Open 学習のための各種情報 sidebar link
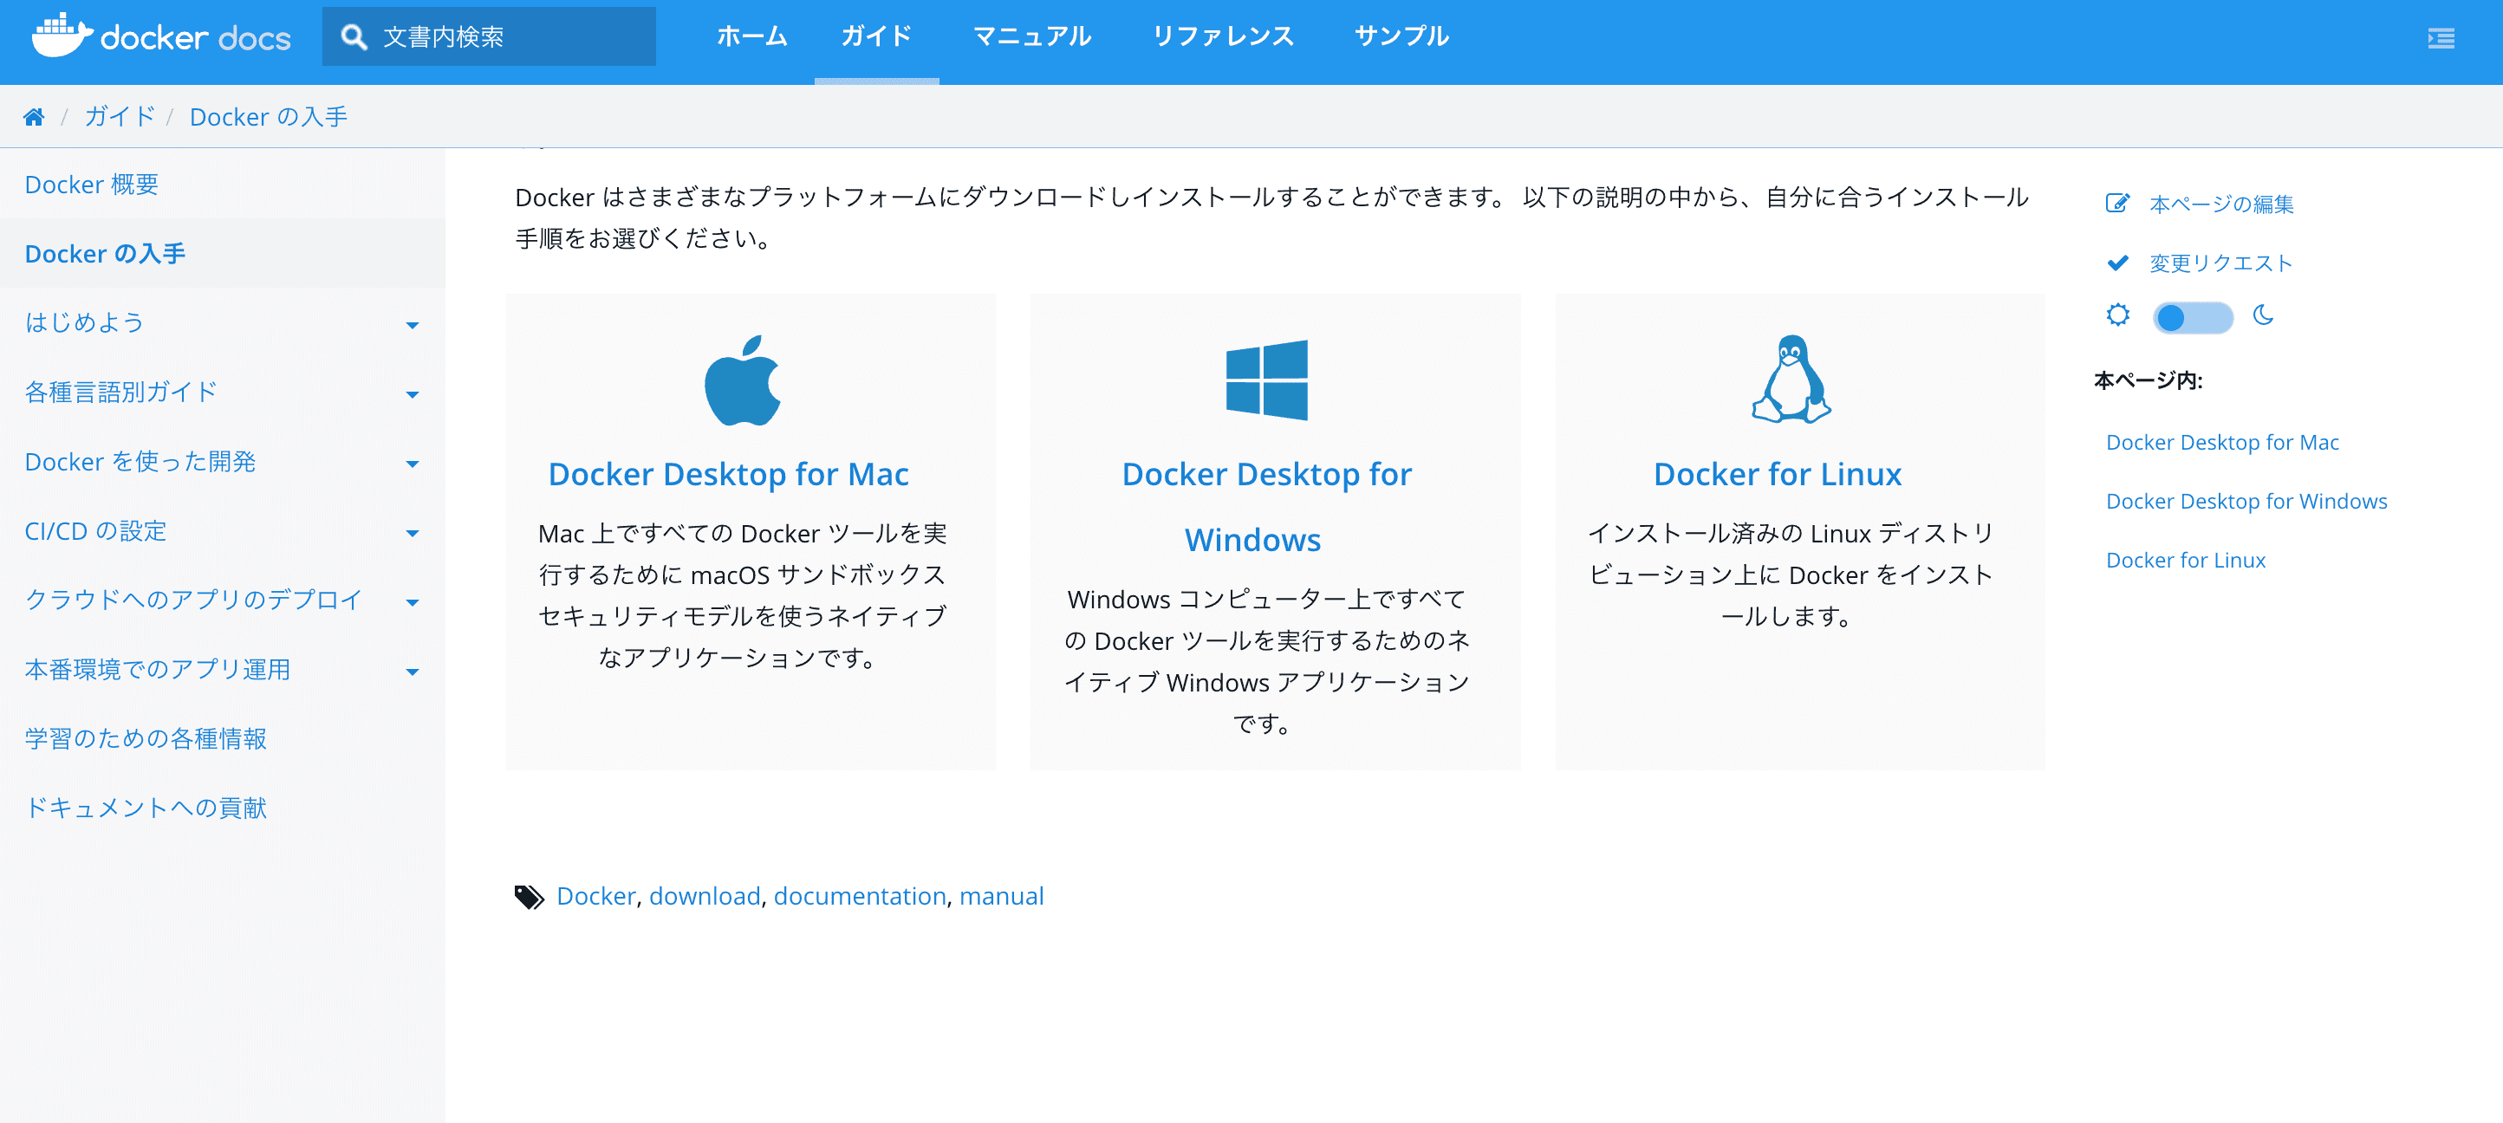2503x1123 pixels. [x=146, y=739]
